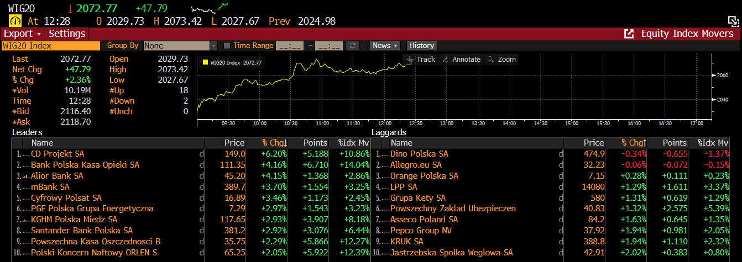Click the yellow gauge icon beside At 12:28
The width and height of the screenshot is (742, 262).
point(15,21)
